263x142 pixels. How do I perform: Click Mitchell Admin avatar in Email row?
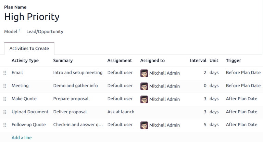click(144, 73)
